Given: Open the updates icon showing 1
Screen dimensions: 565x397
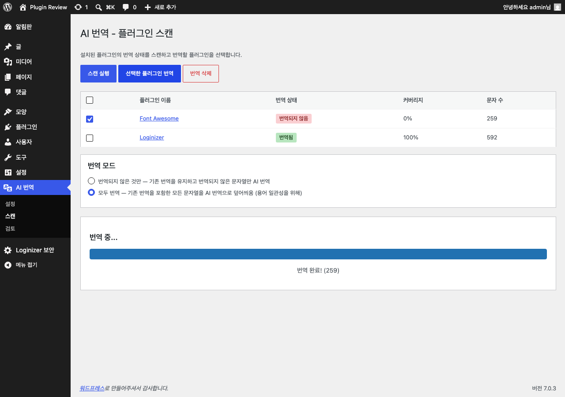Looking at the screenshot, I should click(x=78, y=7).
